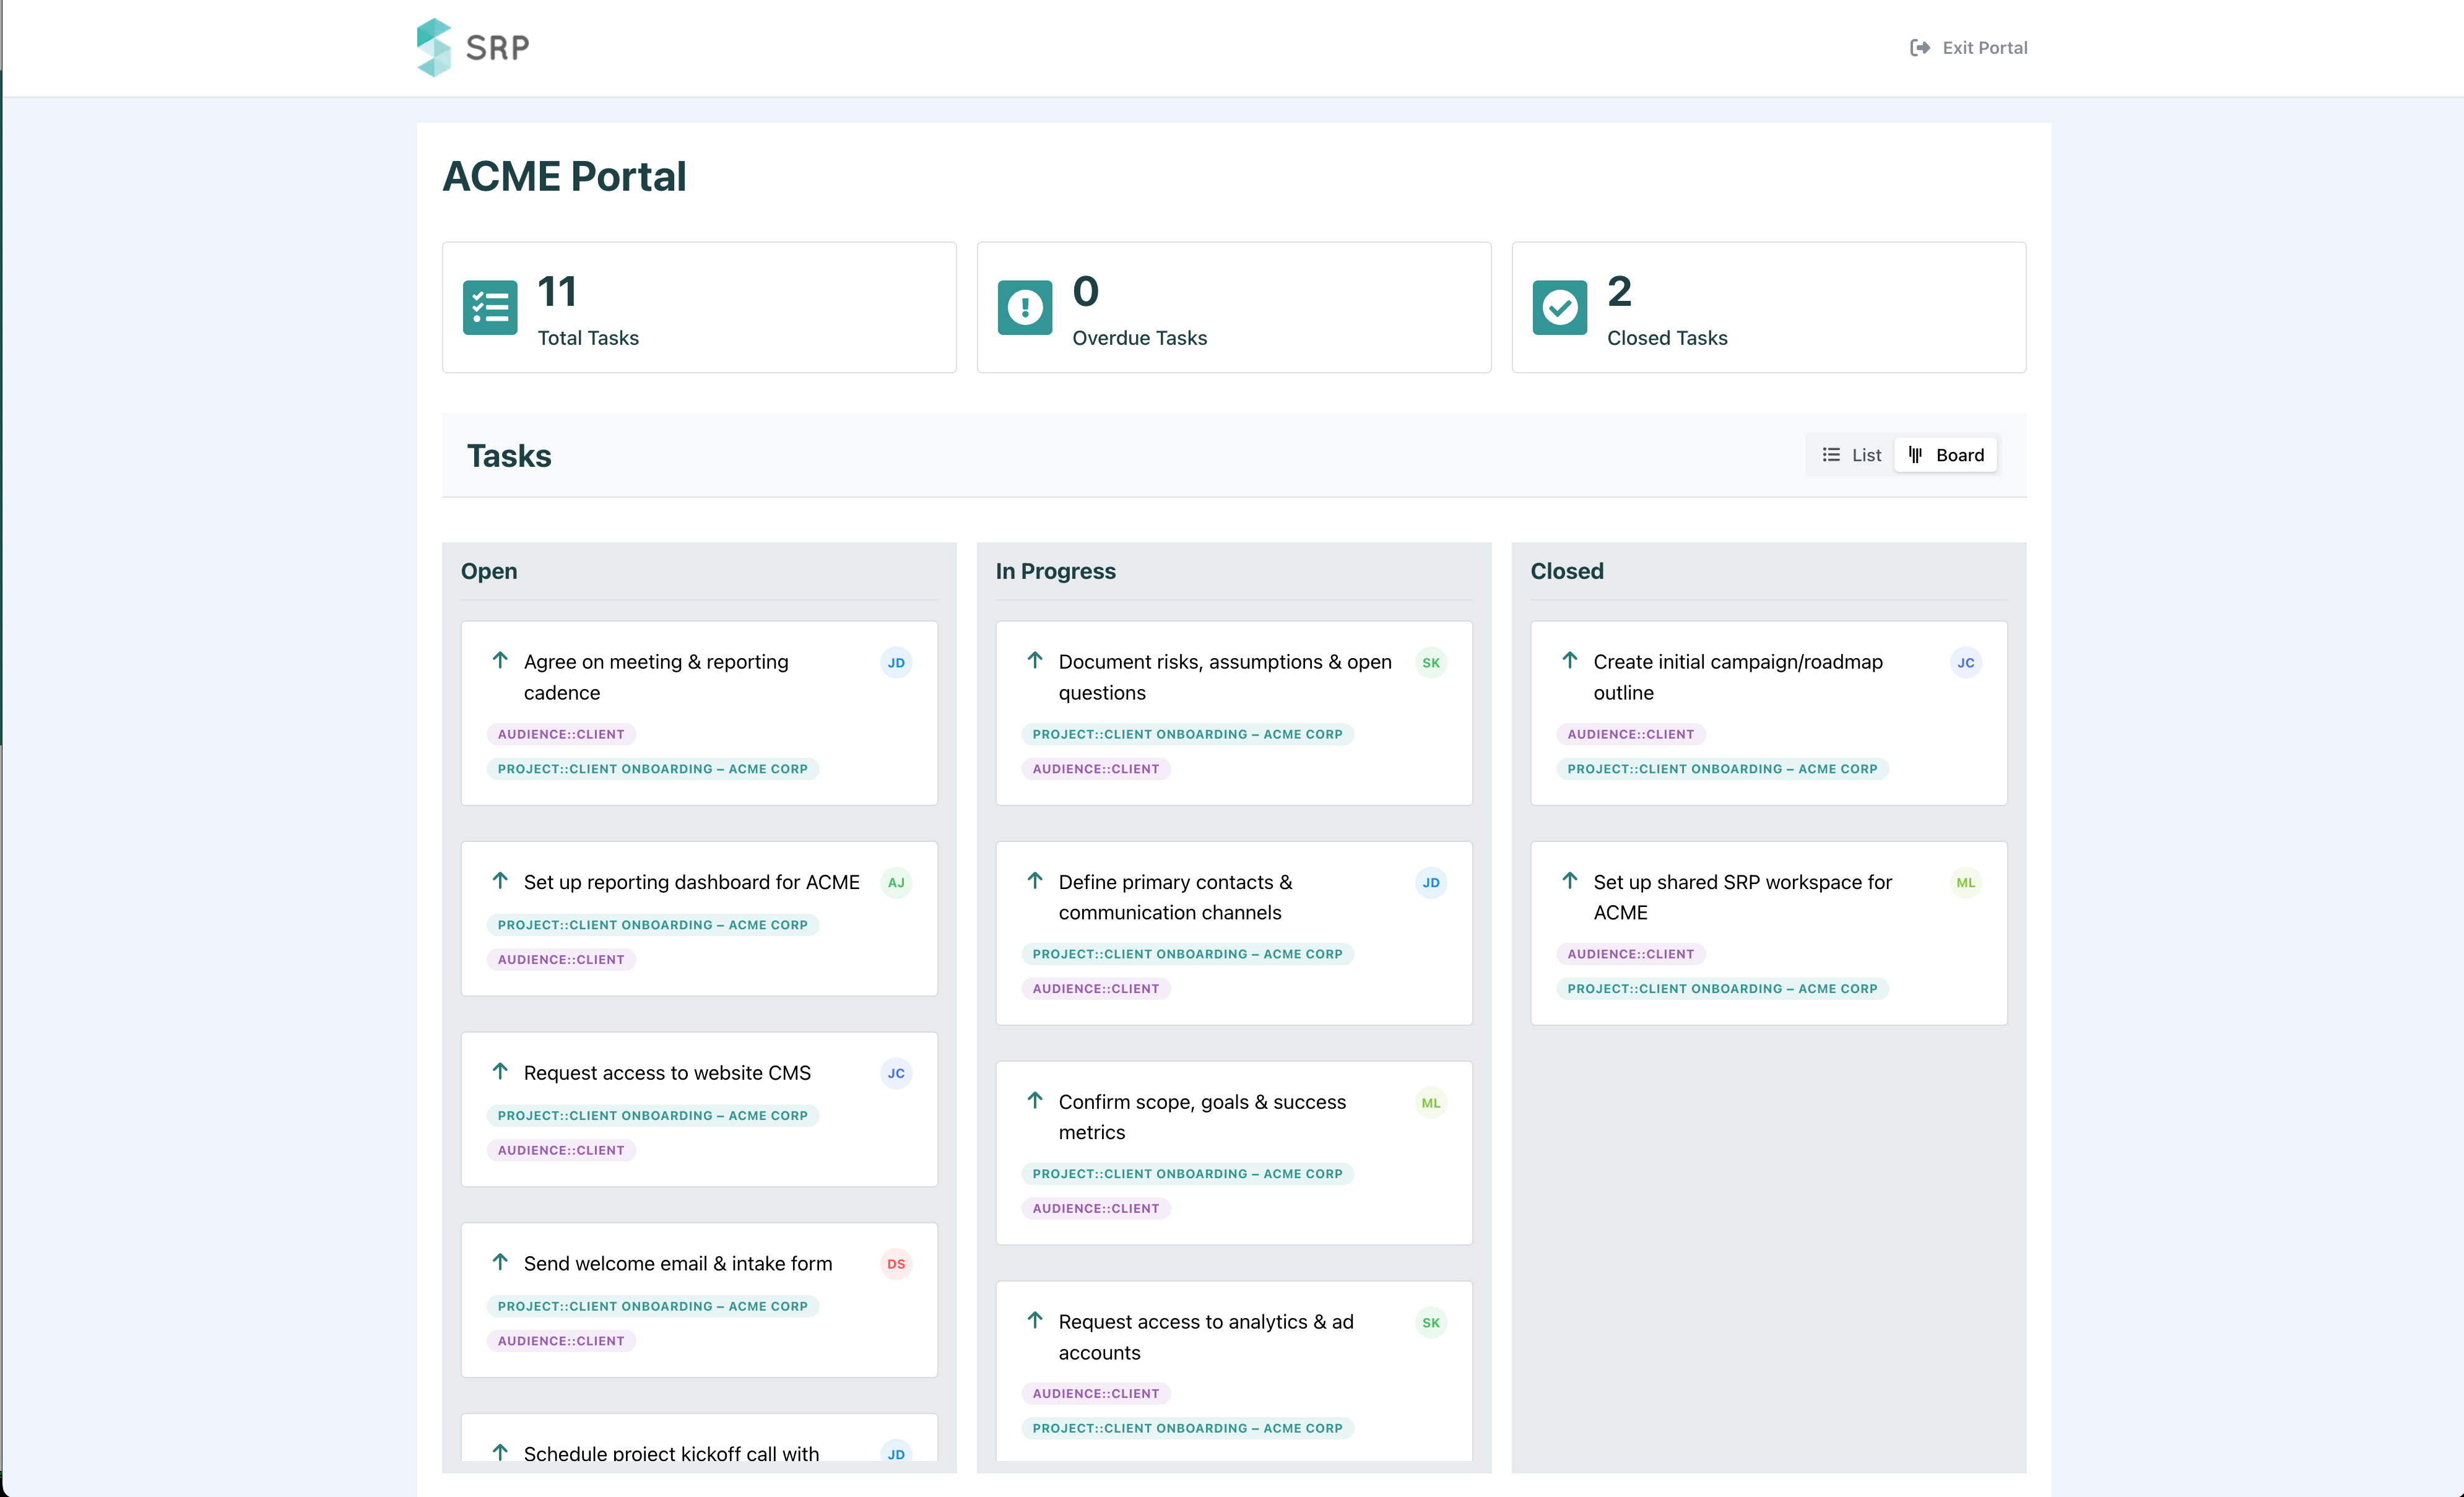Click ML avatar on Set up shared SRP workspace
The height and width of the screenshot is (1497, 2464).
pos(1965,883)
